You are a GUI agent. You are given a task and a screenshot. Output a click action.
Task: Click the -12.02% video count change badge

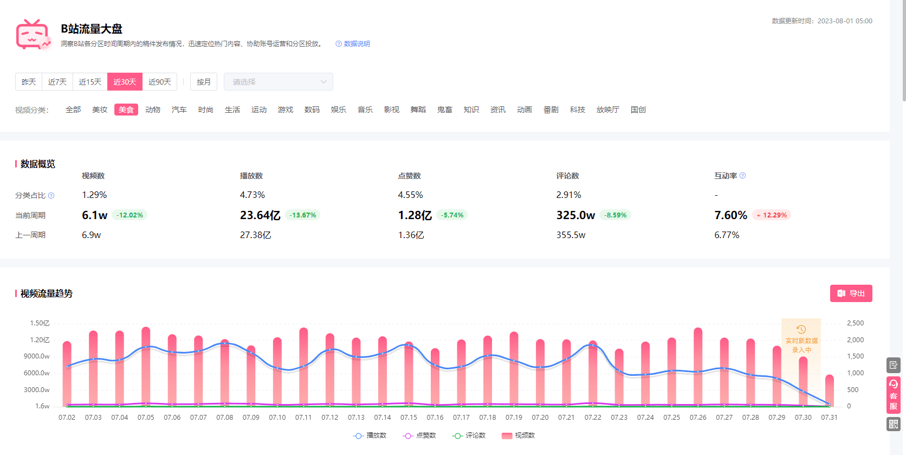click(130, 215)
